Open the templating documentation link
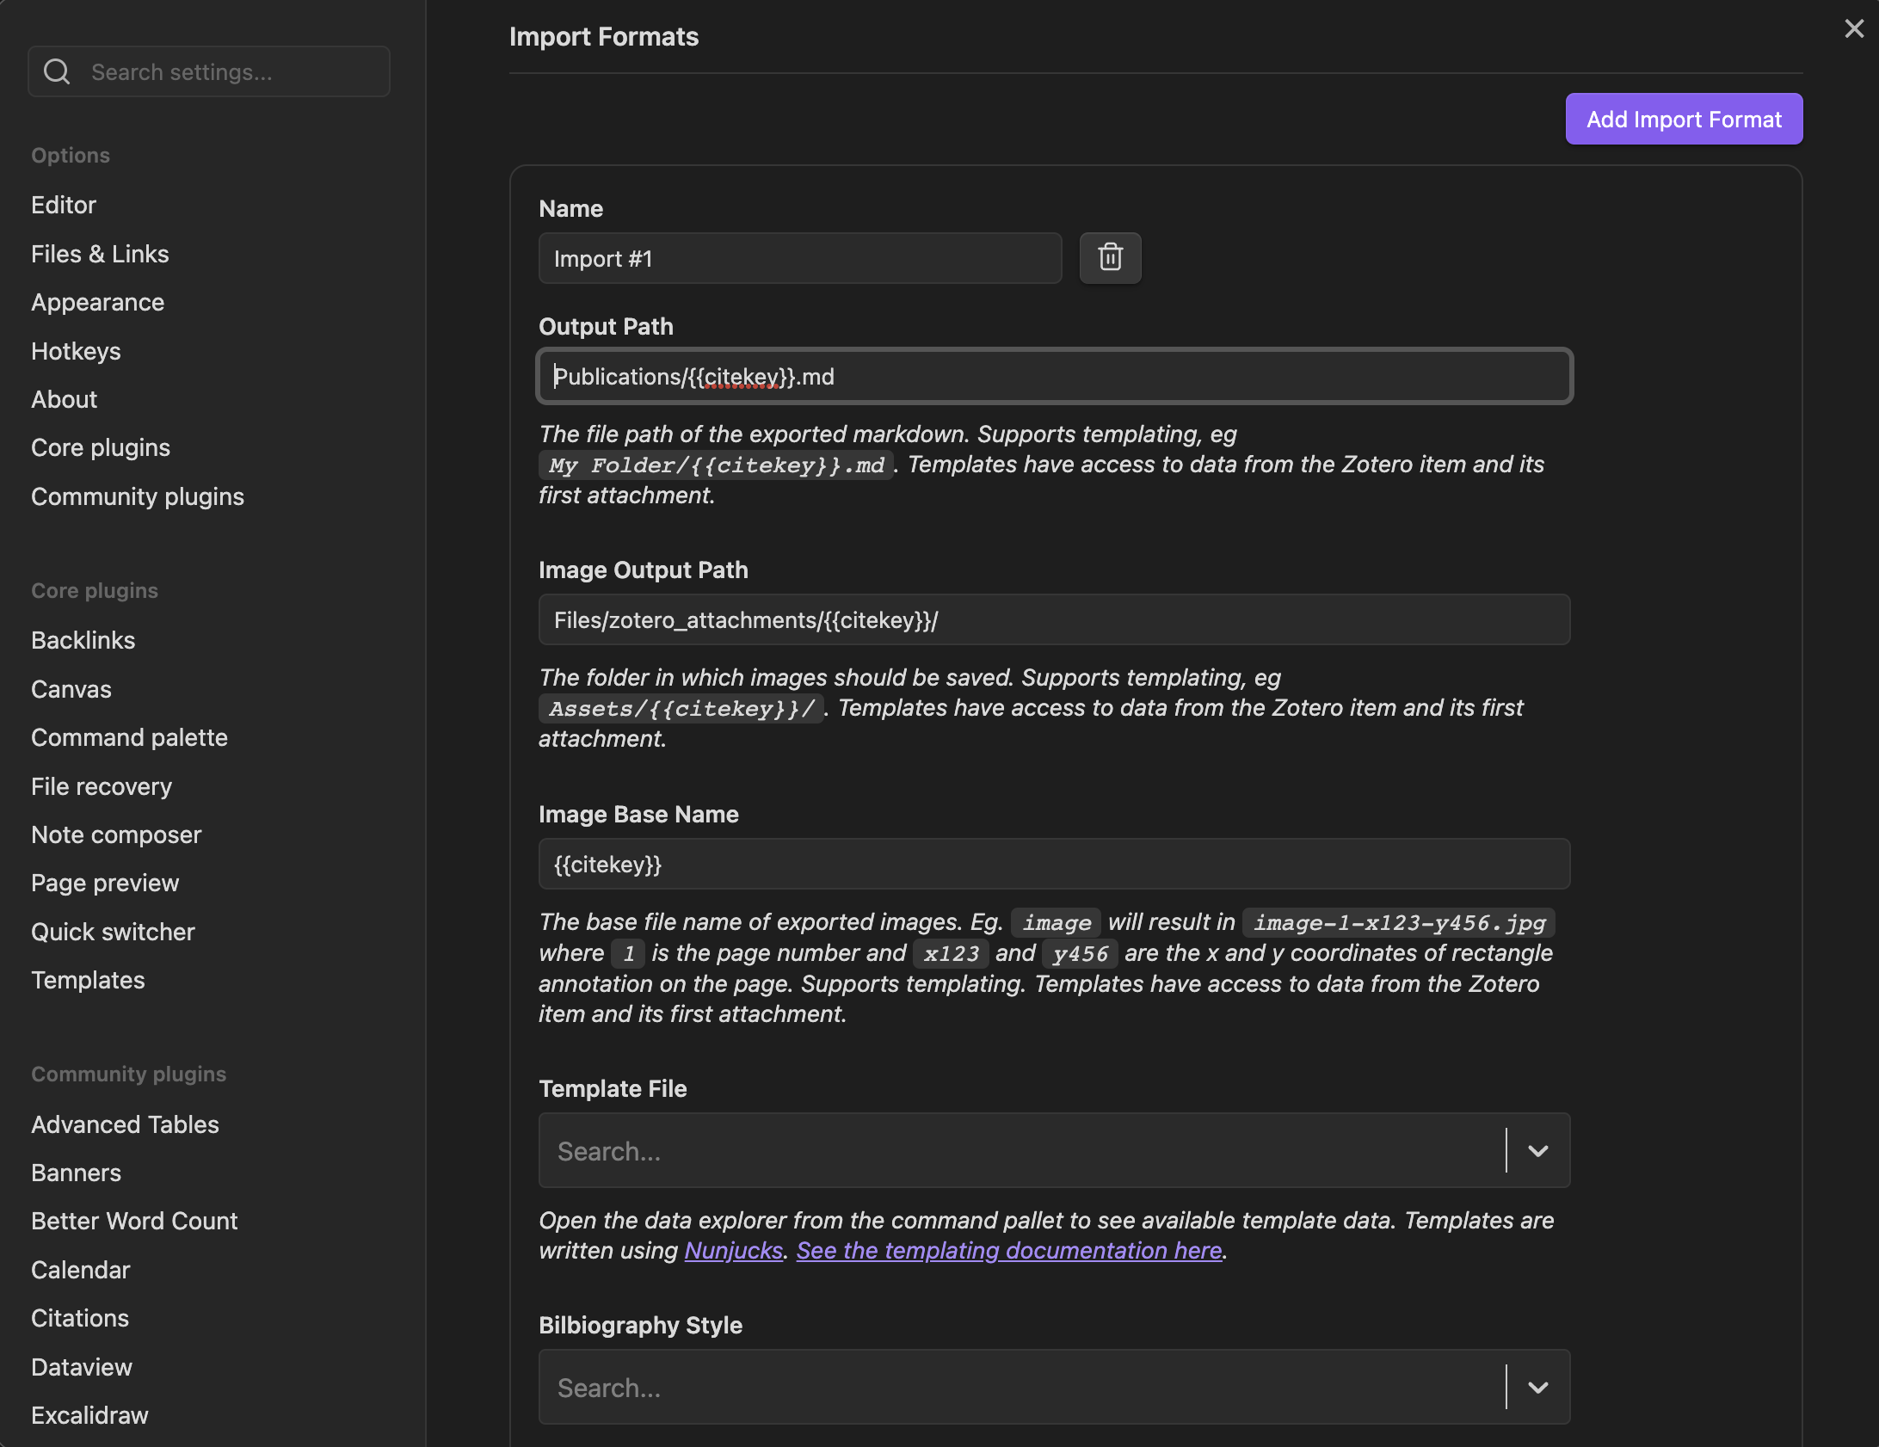 (x=1008, y=1250)
